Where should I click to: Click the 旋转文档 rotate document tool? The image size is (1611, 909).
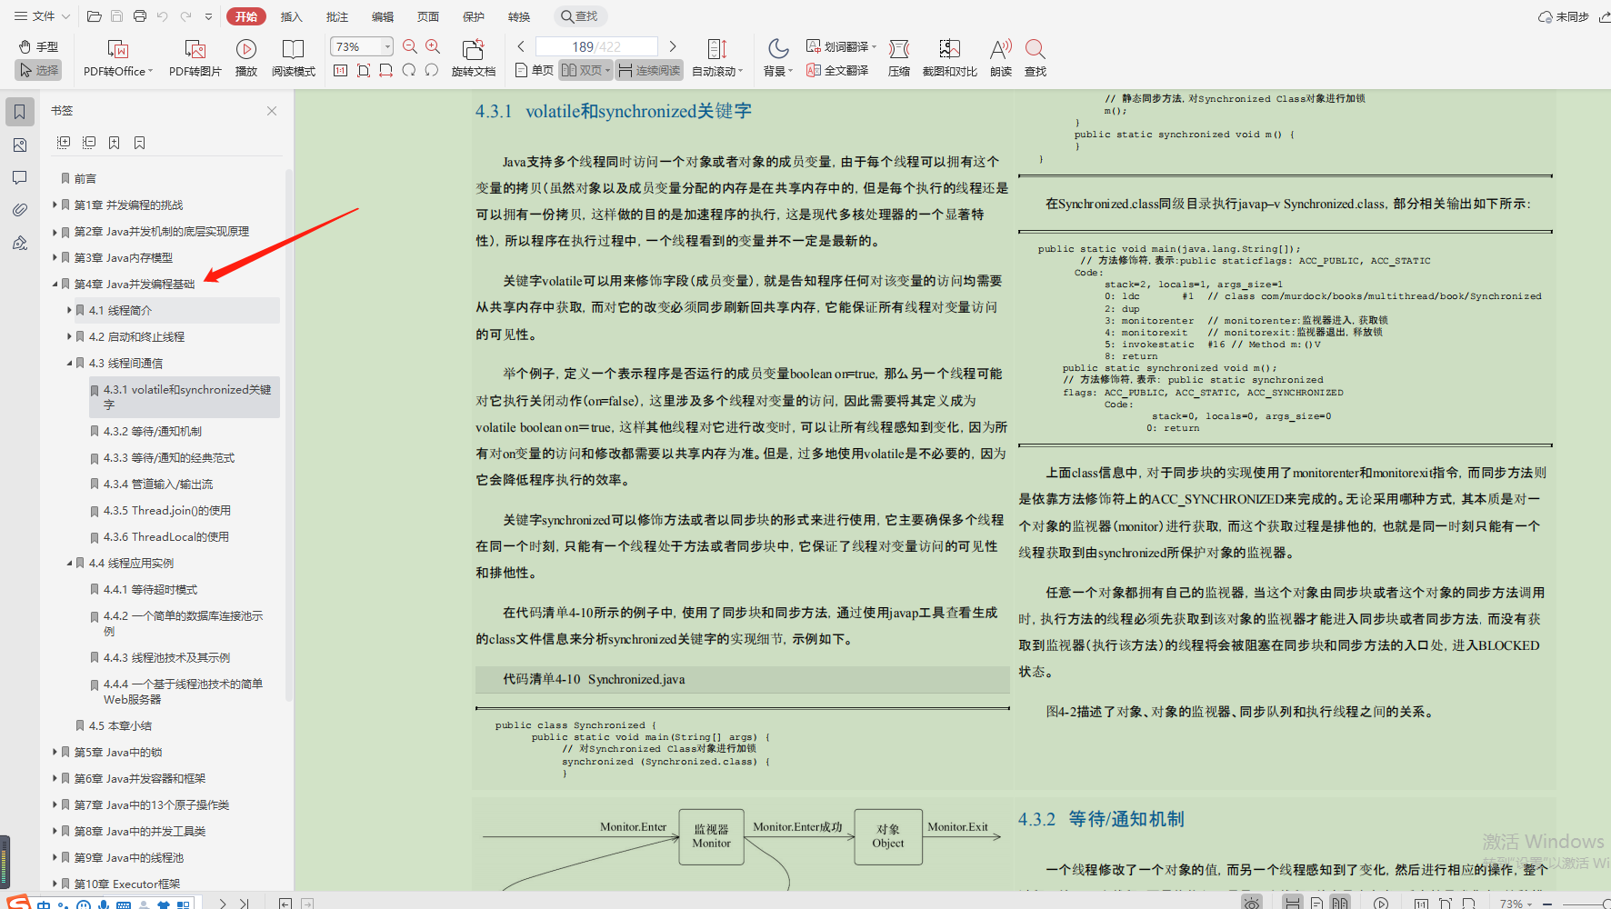(x=473, y=58)
